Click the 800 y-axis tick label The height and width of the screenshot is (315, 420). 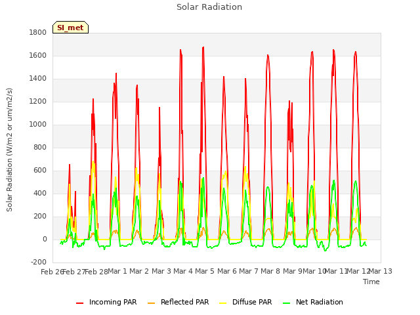point(40,147)
